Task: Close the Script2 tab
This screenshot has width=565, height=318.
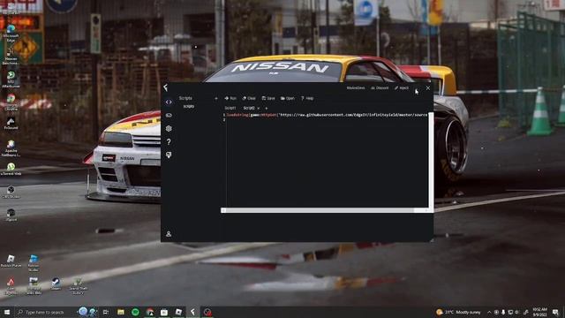Action: pos(259,108)
